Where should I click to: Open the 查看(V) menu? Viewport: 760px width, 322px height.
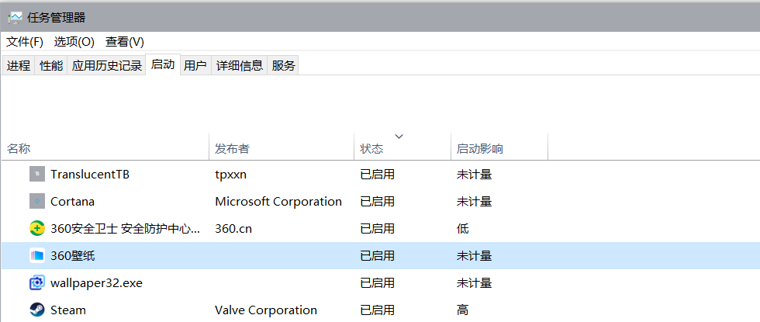coord(125,42)
